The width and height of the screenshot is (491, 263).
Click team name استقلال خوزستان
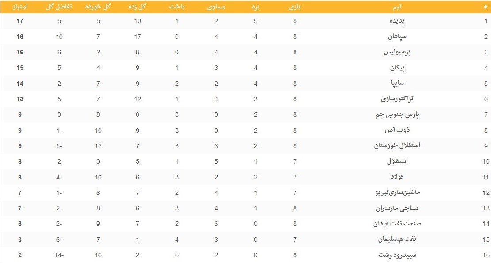[x=398, y=146]
